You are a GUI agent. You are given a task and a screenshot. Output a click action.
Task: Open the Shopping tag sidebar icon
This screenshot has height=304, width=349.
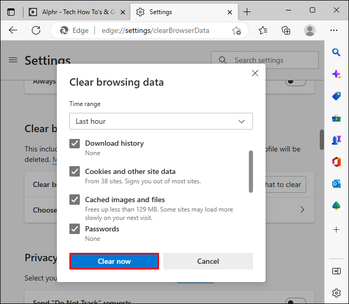point(336,96)
